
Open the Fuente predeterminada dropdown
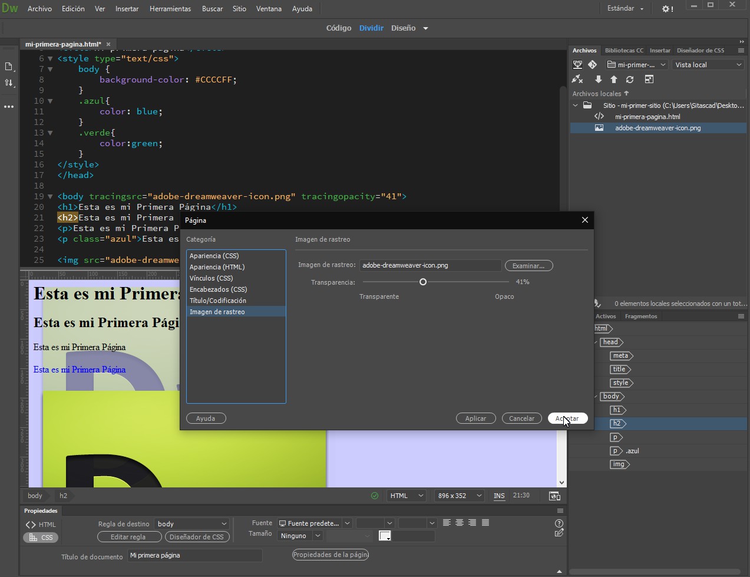coord(314,523)
